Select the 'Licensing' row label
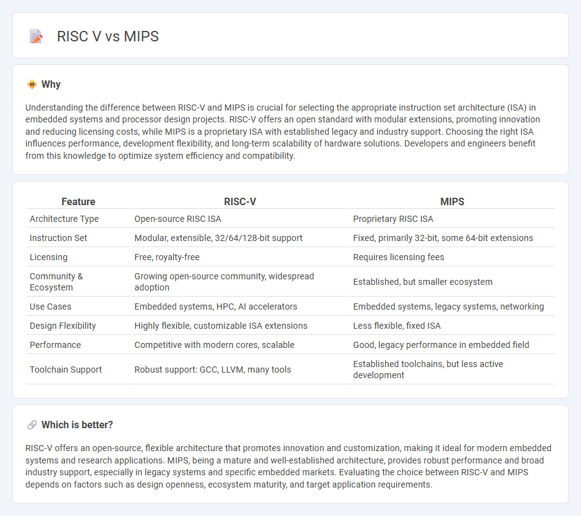The image size is (581, 516). pos(49,258)
